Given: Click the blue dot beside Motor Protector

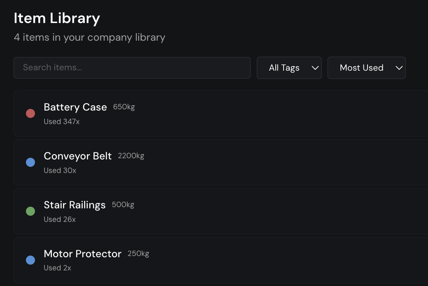Looking at the screenshot, I should click(x=30, y=260).
